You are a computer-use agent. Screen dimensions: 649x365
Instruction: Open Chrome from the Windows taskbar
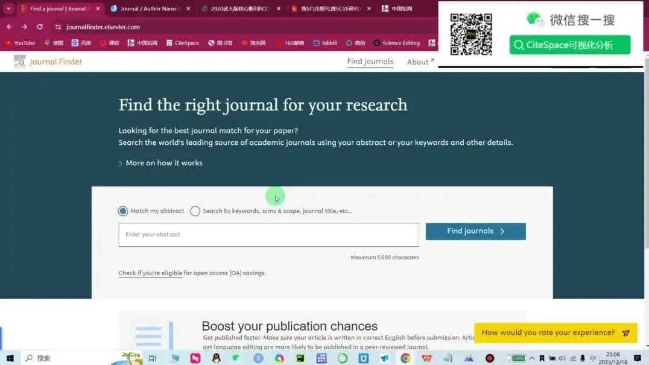point(405,358)
